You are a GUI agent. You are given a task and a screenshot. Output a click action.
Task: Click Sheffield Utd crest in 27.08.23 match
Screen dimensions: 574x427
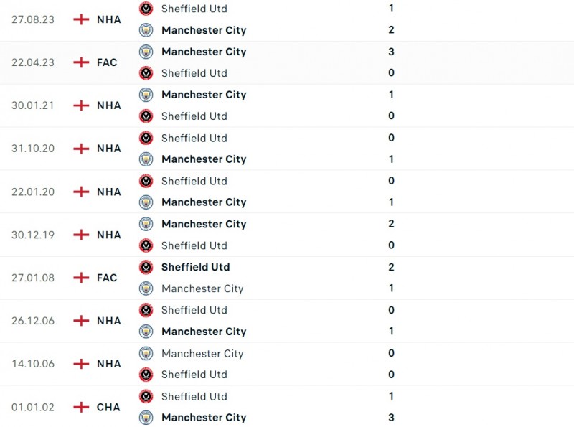coord(146,9)
